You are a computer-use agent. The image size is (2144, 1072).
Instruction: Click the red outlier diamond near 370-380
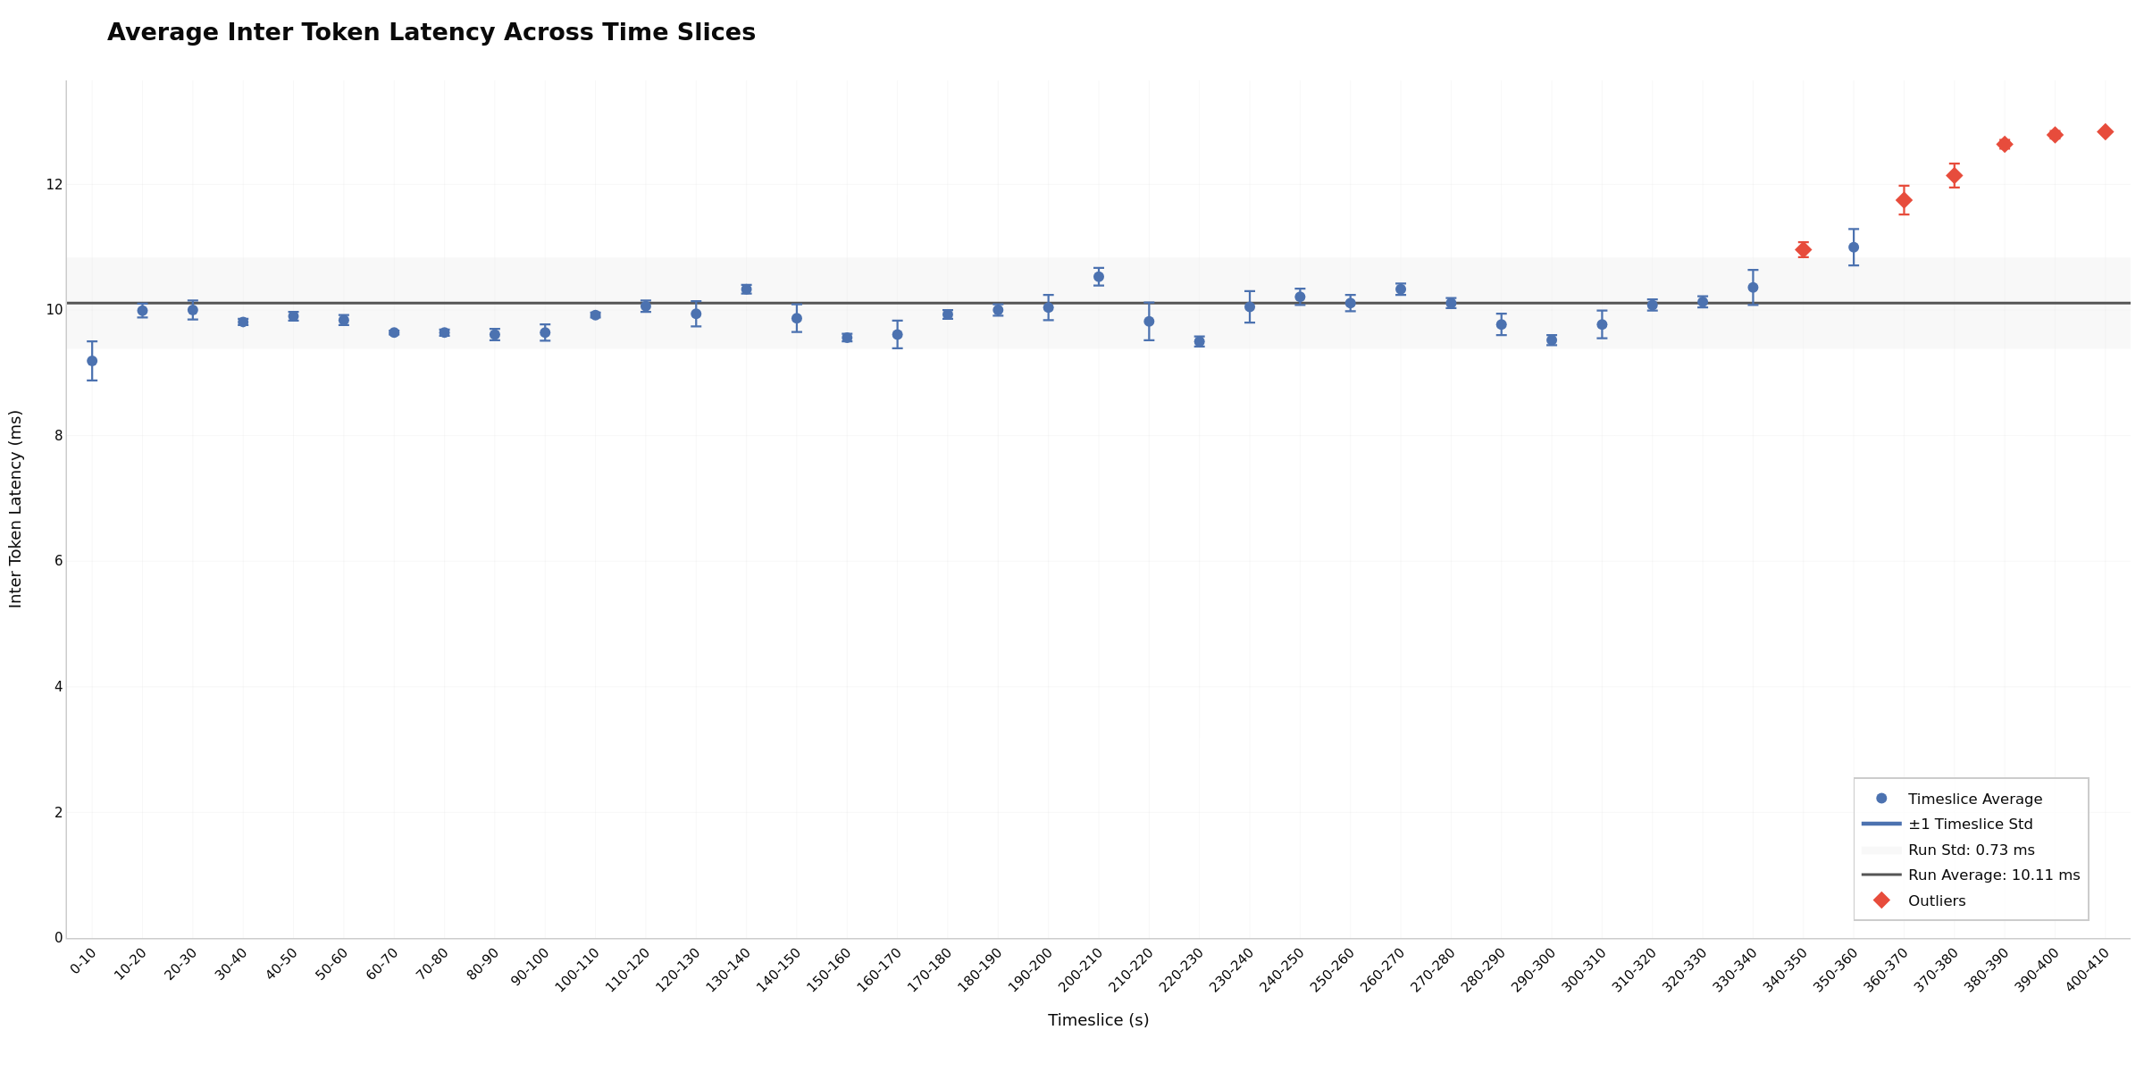pos(1955,176)
